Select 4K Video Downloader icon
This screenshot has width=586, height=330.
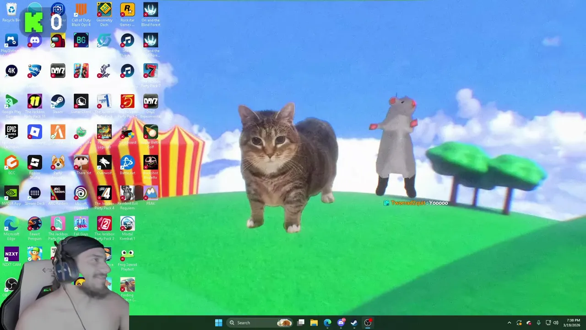click(11, 71)
